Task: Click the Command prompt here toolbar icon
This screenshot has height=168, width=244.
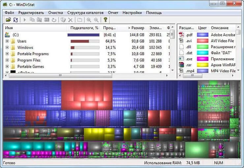Action: pyautogui.click(x=47, y=20)
